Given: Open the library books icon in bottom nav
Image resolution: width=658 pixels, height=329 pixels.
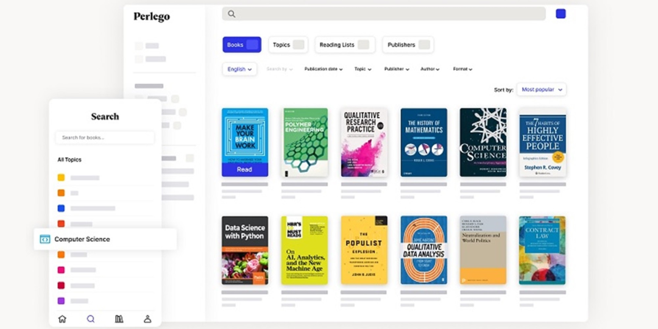Looking at the screenshot, I should [119, 319].
